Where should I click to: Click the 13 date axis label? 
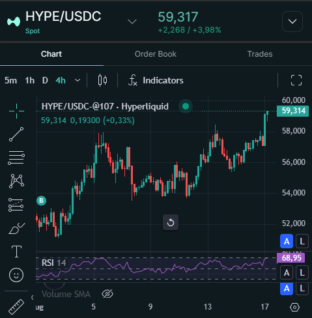(x=208, y=307)
